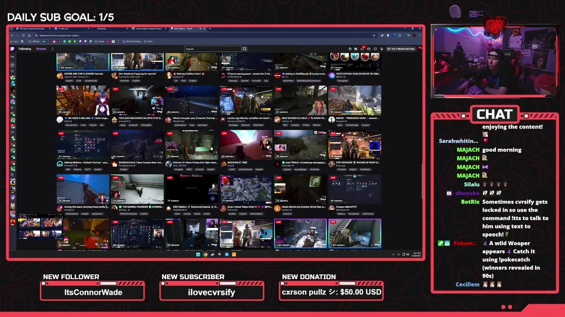
Task: Open Following in Twitch top nav
Action: tap(25, 49)
